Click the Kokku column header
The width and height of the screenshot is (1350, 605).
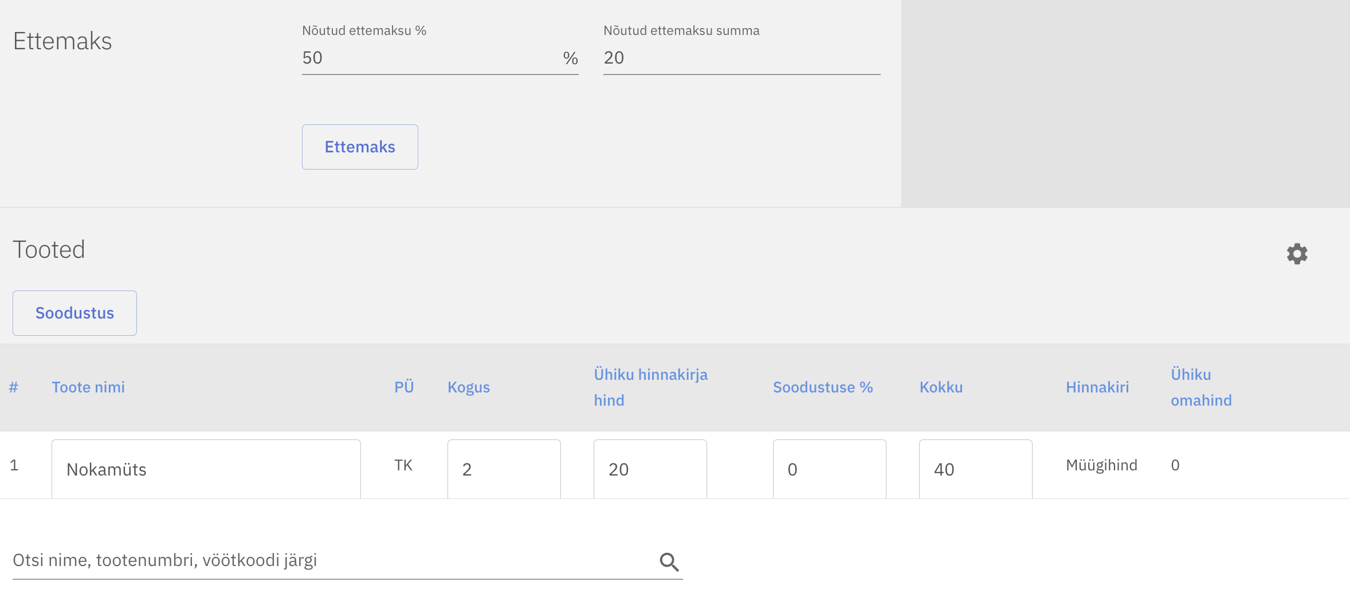[940, 387]
